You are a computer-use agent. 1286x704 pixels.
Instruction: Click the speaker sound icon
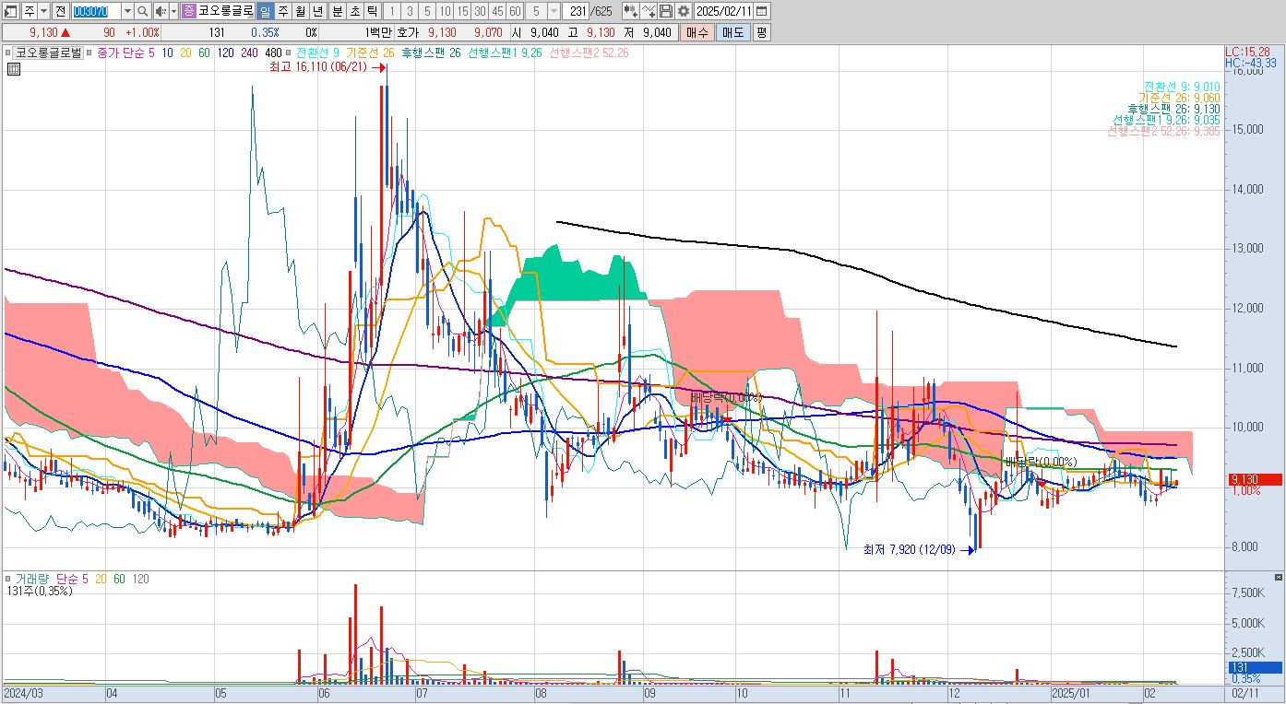coord(161,11)
